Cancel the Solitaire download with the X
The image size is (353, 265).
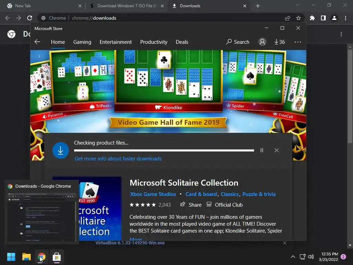pyautogui.click(x=277, y=150)
